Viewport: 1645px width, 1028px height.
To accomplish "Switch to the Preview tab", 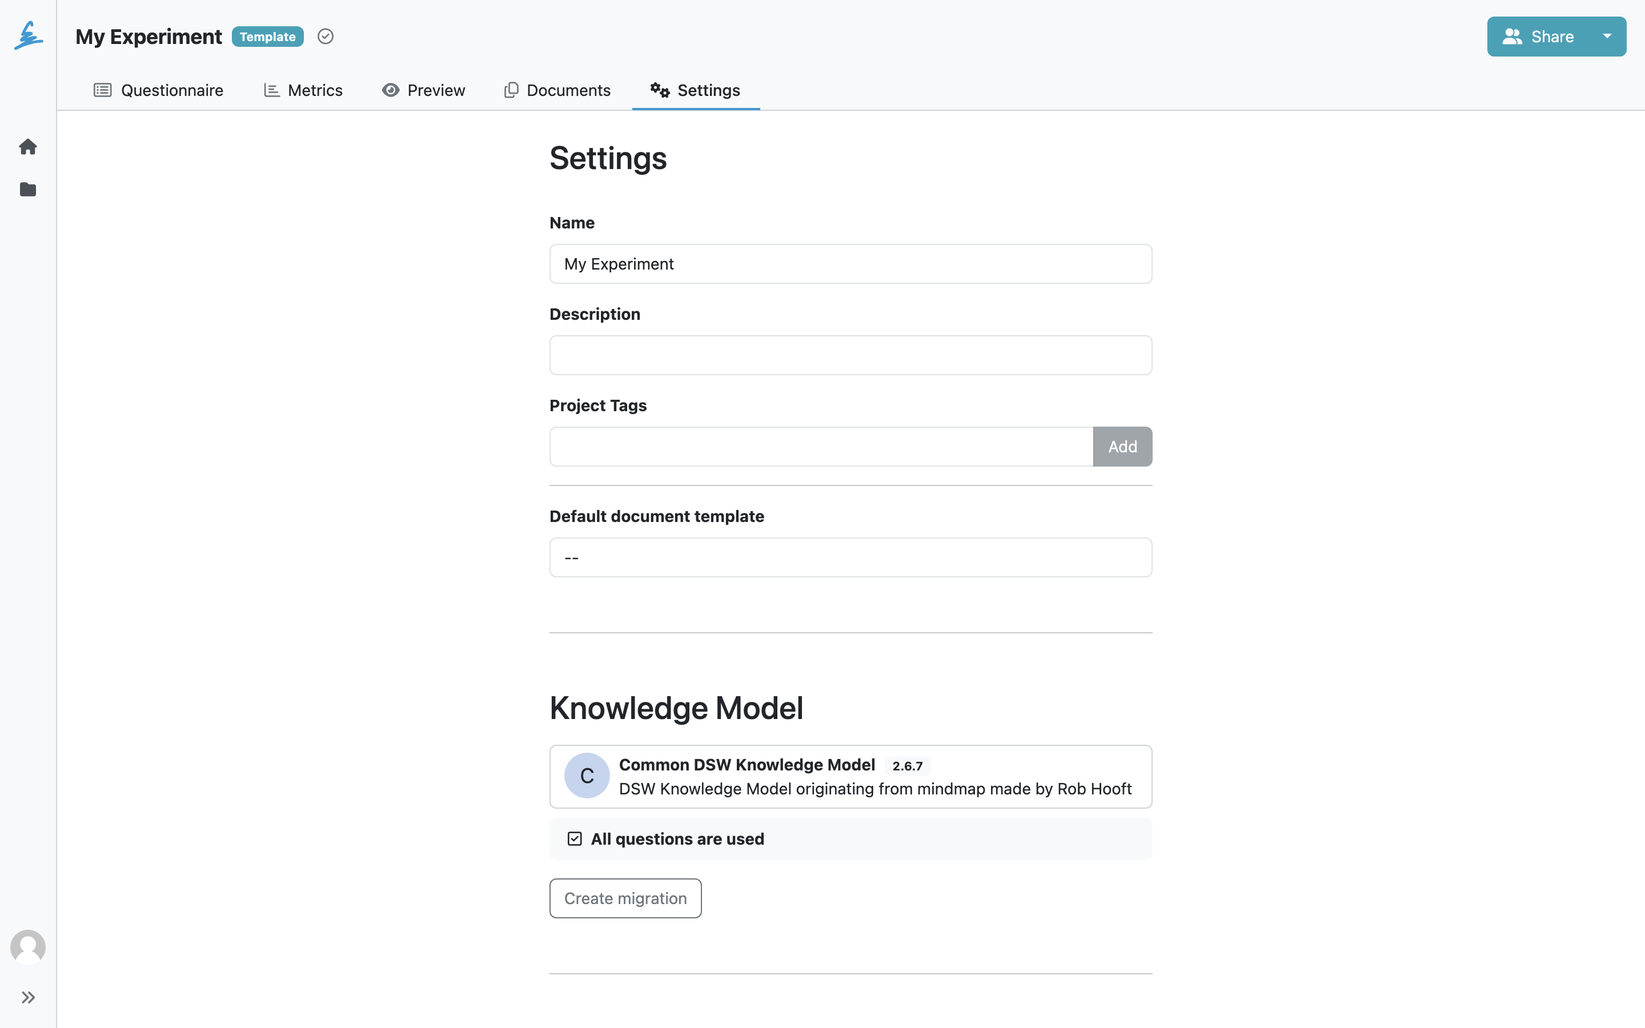I will (423, 90).
